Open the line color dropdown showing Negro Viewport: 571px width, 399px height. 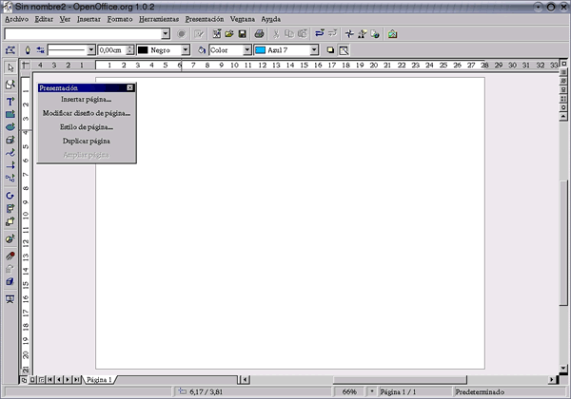185,49
